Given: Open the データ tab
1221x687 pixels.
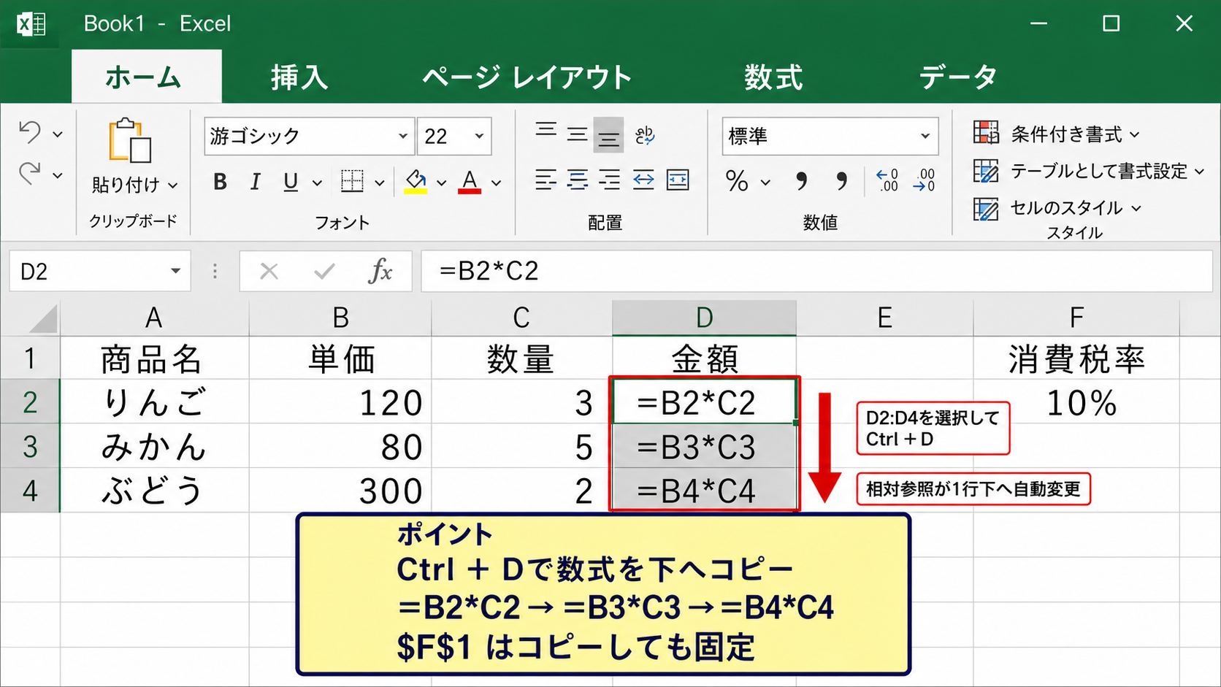Looking at the screenshot, I should pyautogui.click(x=957, y=77).
